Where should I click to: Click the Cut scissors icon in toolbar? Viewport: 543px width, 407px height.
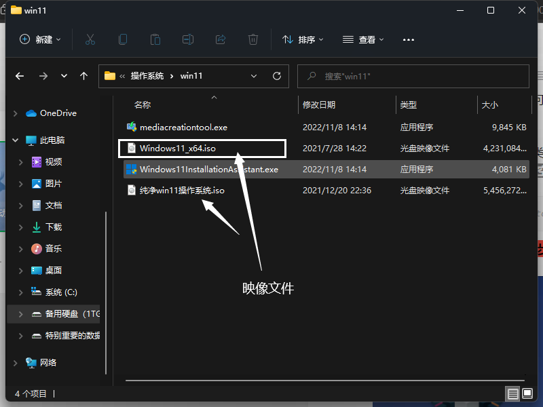coord(90,39)
